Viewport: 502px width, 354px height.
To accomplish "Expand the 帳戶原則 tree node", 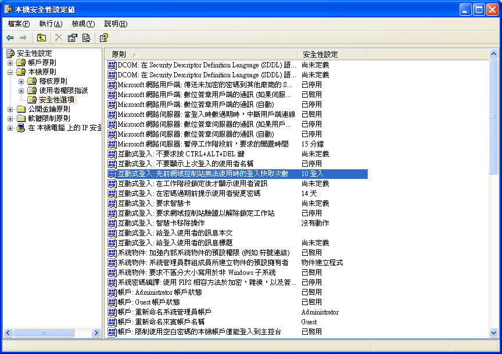I will (x=10, y=63).
